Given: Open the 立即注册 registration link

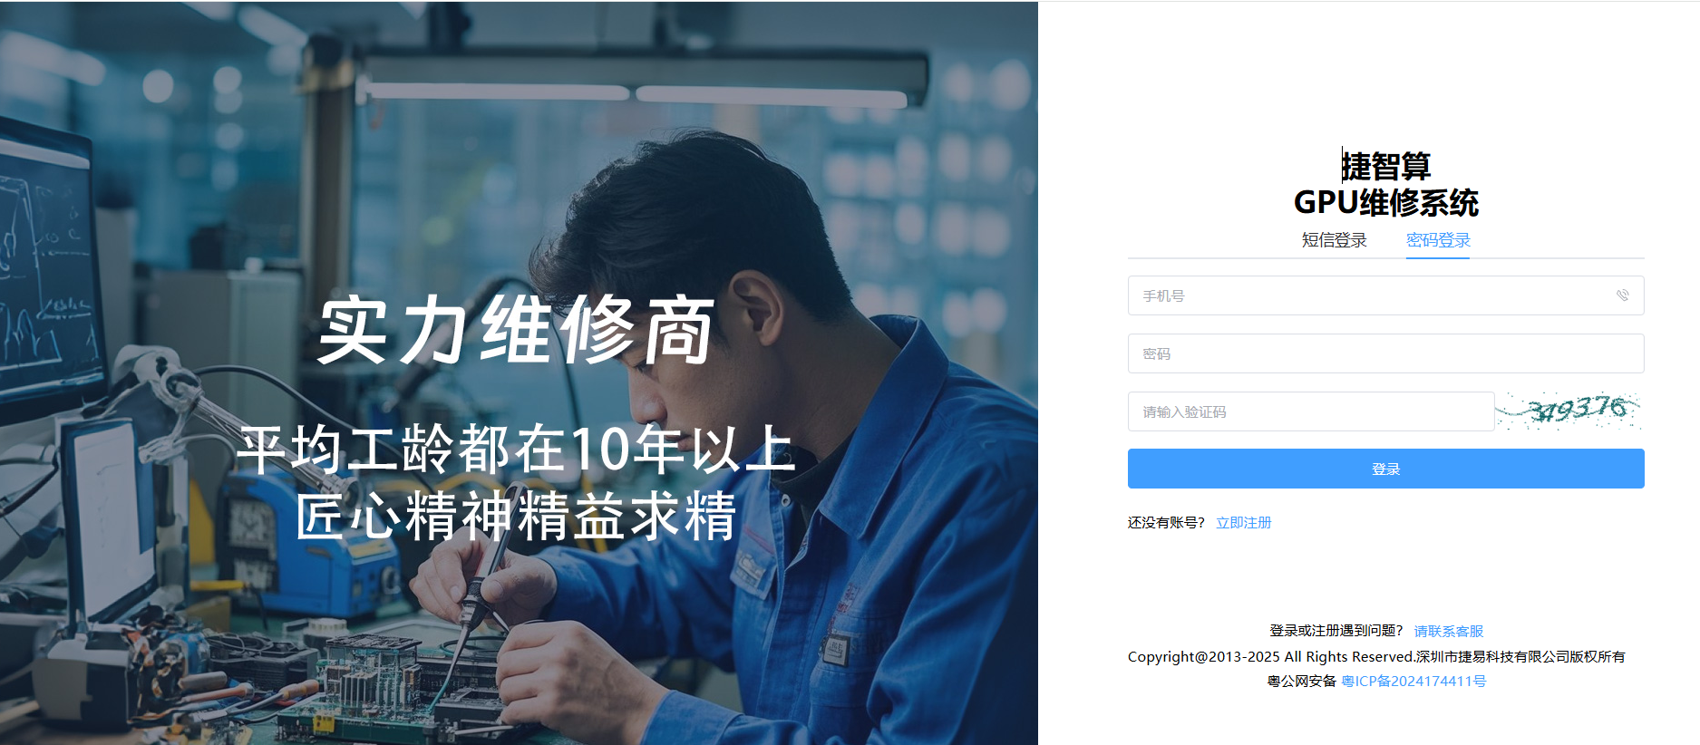Looking at the screenshot, I should coord(1243,523).
